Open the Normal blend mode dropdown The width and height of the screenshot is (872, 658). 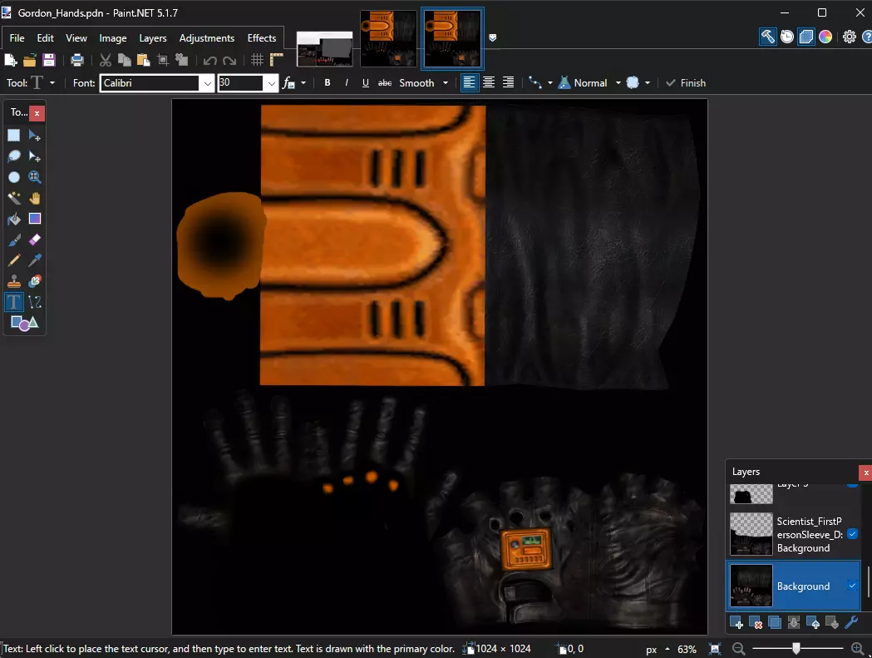click(x=618, y=83)
